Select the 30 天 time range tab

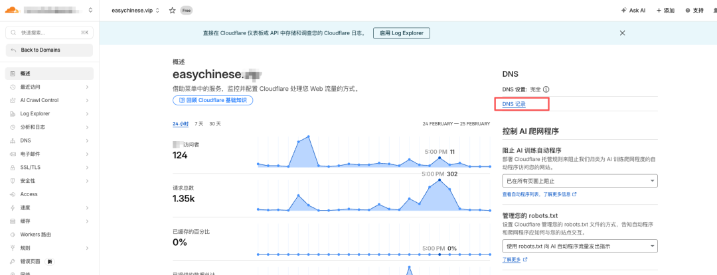click(x=215, y=124)
